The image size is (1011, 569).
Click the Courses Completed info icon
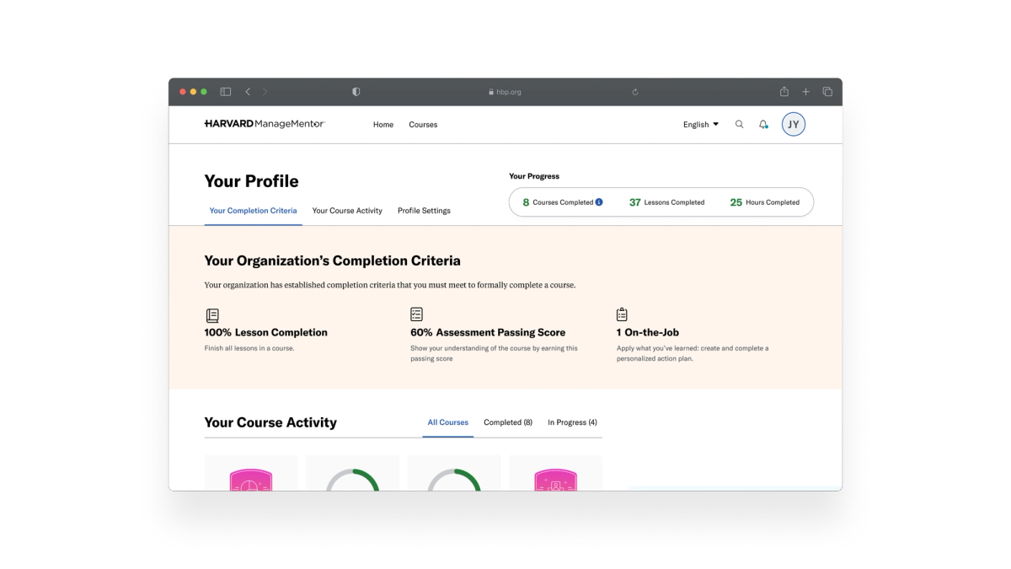tap(599, 202)
